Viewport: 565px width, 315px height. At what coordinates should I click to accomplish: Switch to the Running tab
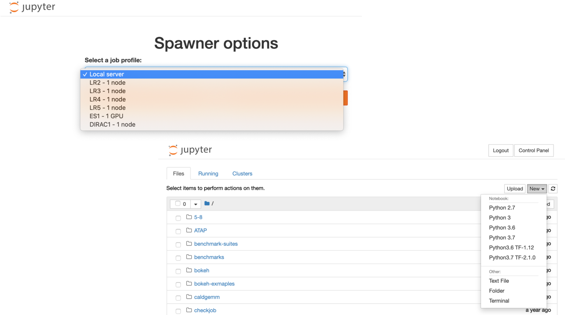click(208, 174)
